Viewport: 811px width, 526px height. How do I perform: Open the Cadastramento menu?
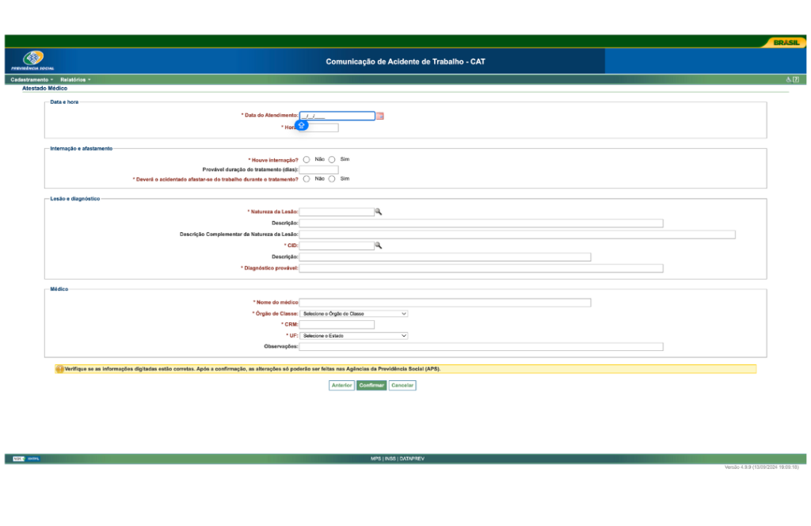tap(29, 79)
